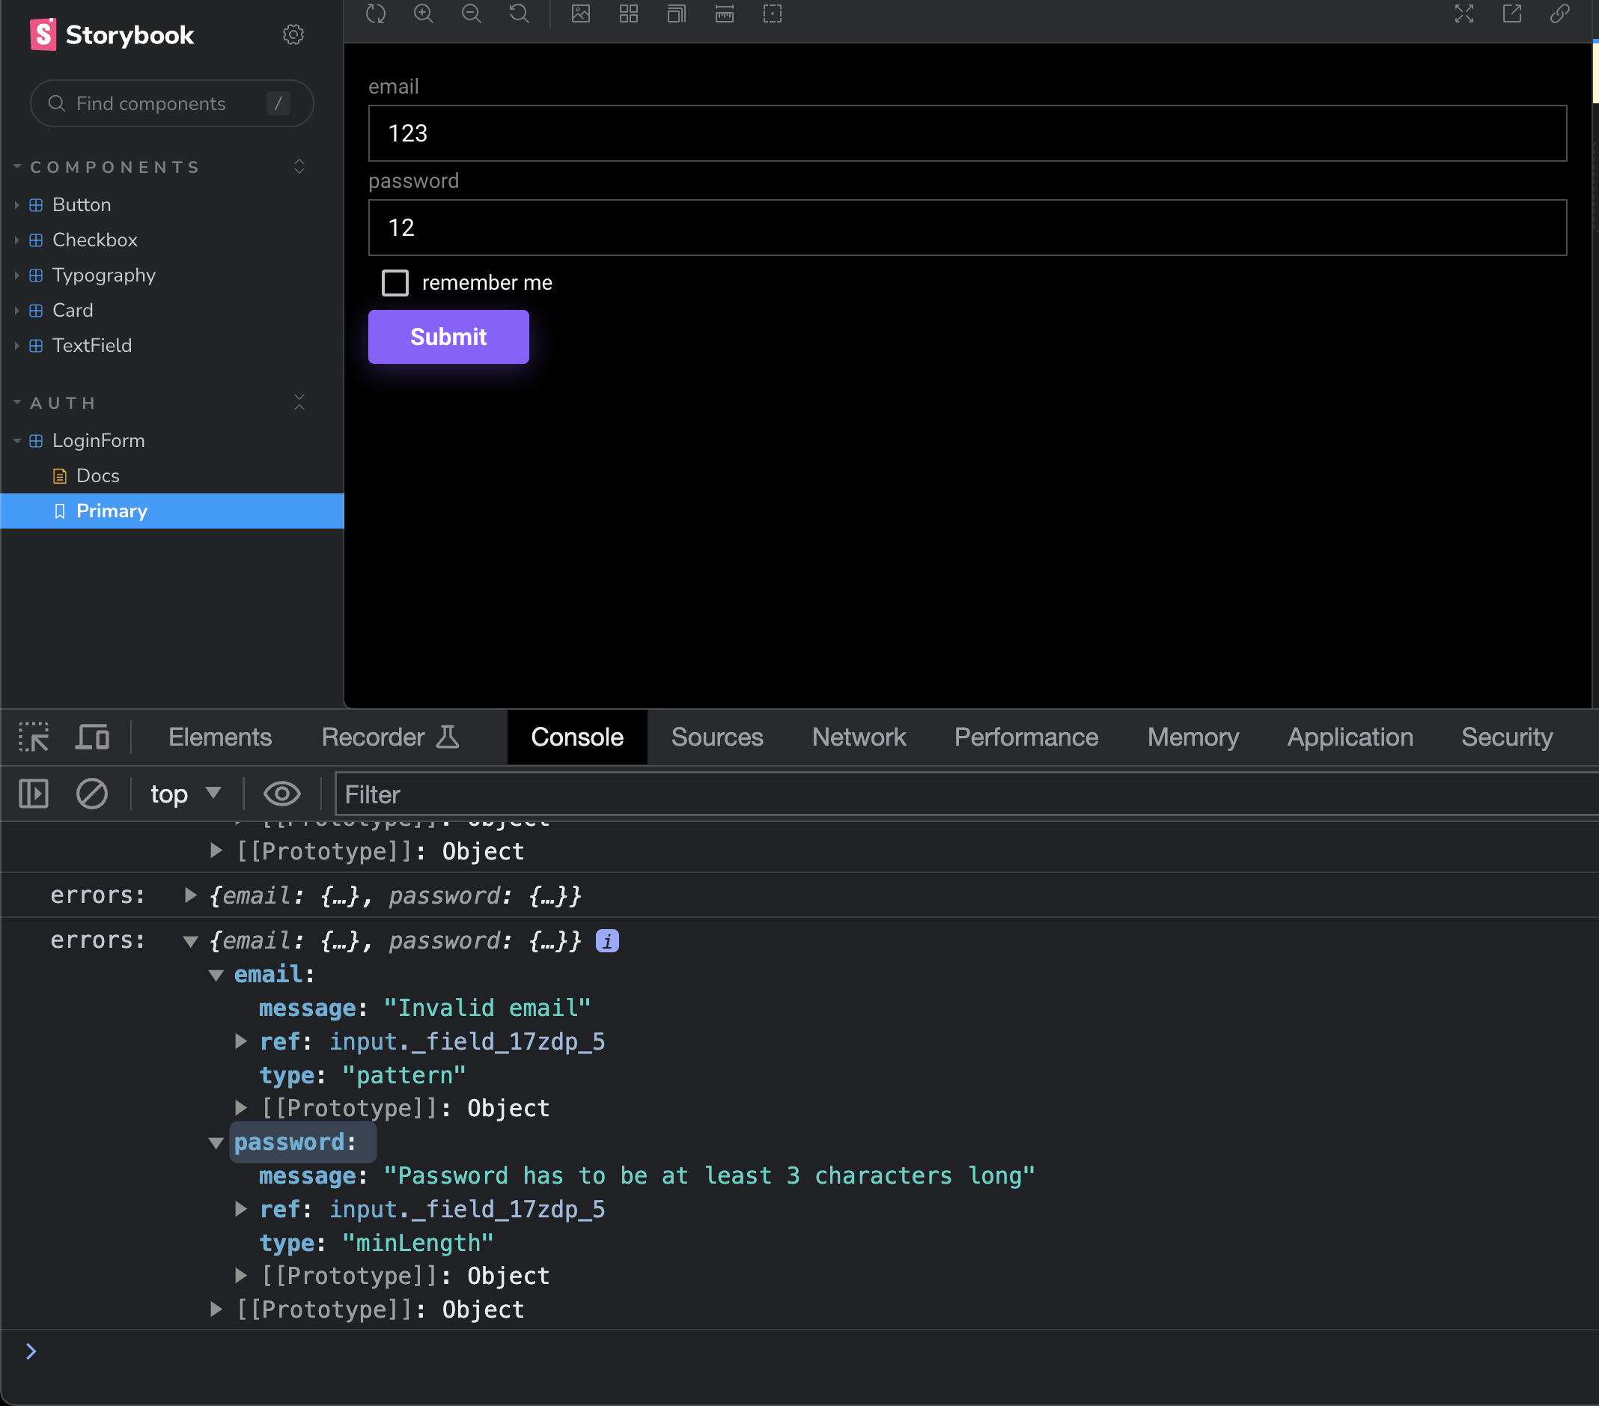Apply a background to the preview
The width and height of the screenshot is (1599, 1406).
579,14
